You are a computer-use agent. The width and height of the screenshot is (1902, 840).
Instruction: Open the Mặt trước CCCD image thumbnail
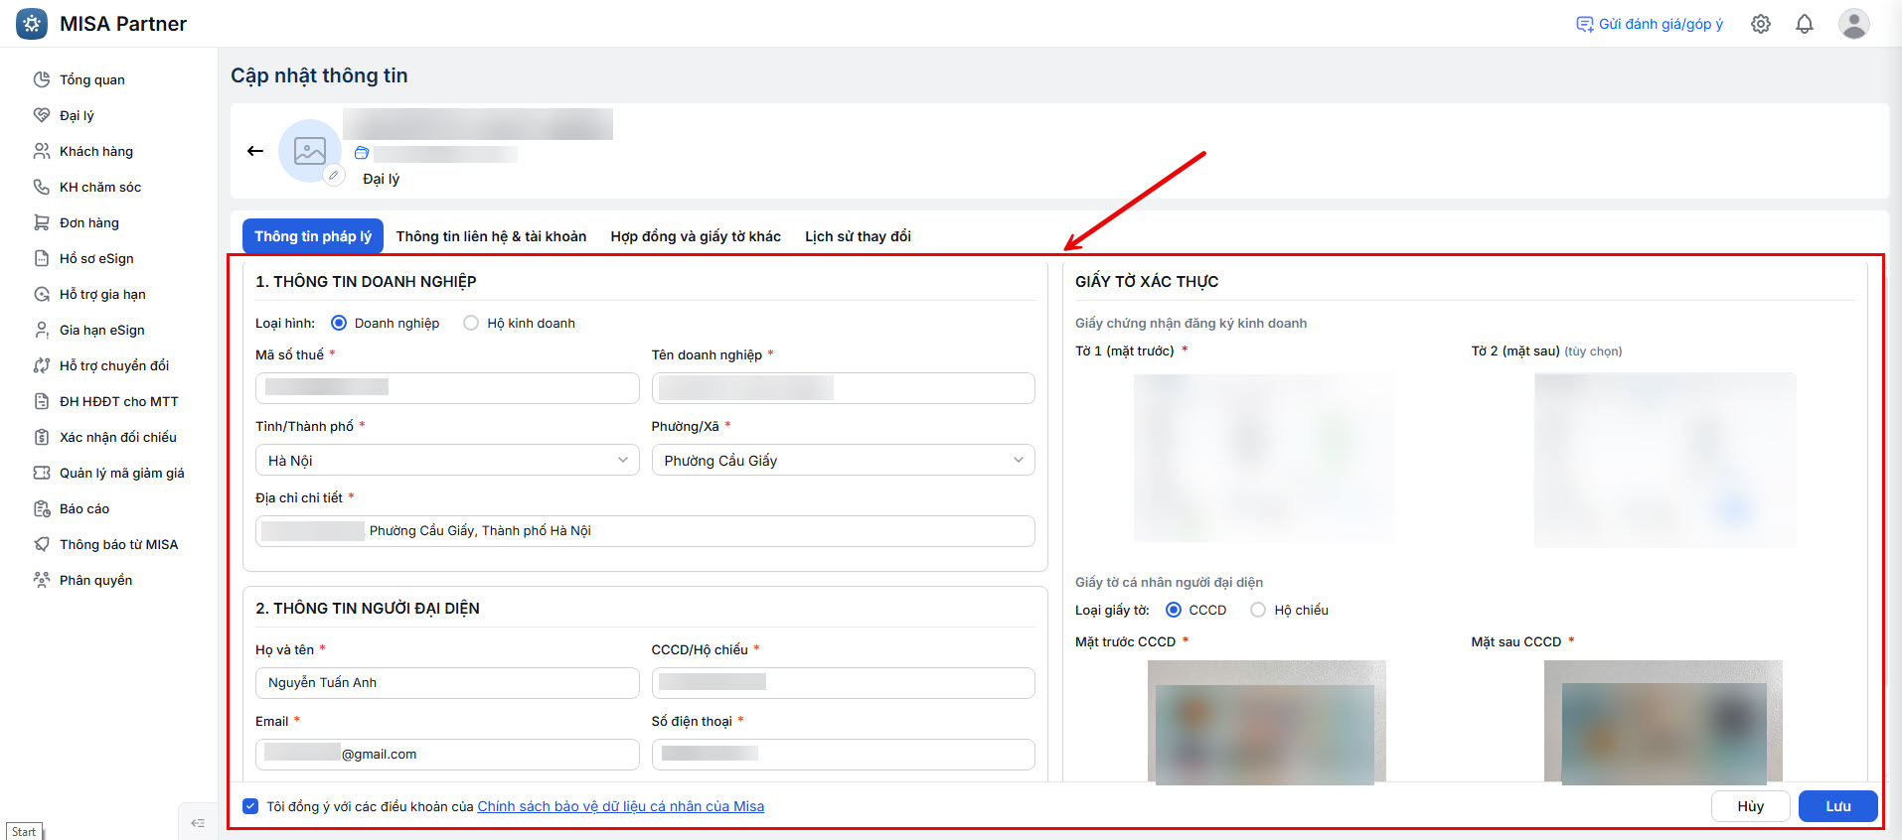click(x=1266, y=722)
